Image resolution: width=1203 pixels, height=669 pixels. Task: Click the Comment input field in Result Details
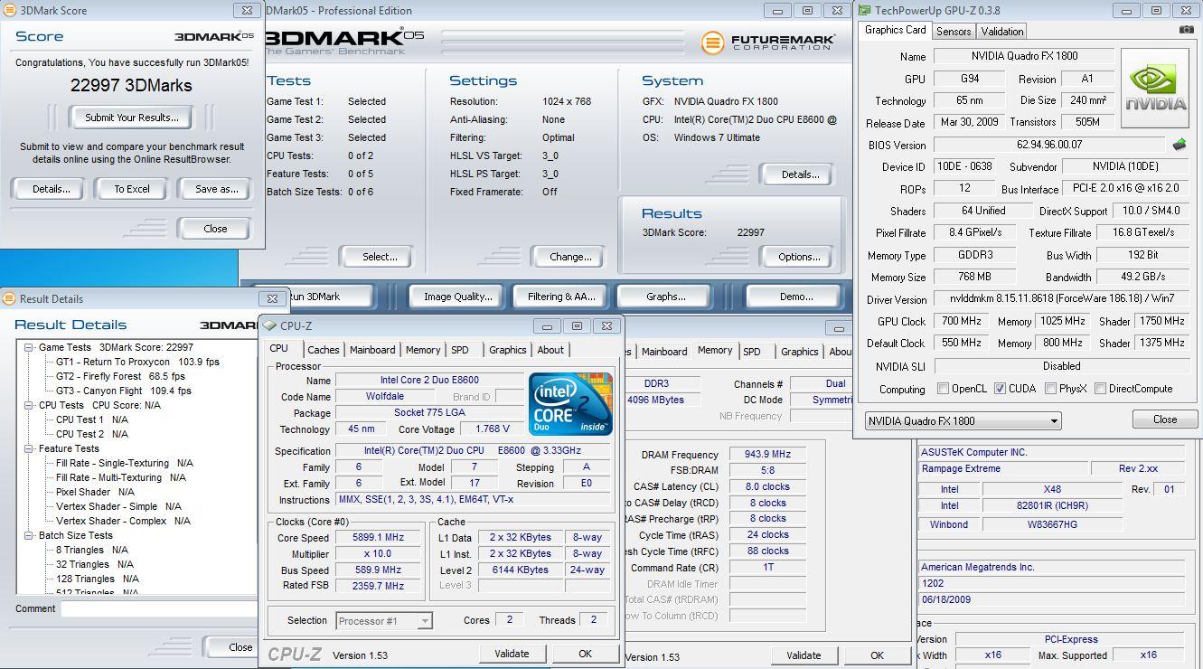coord(159,609)
